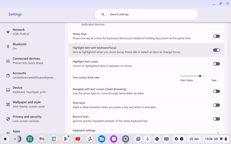Screen dimensions: 231x144
Task: Open Gmail from the shelf
Action: click(x=42, y=139)
